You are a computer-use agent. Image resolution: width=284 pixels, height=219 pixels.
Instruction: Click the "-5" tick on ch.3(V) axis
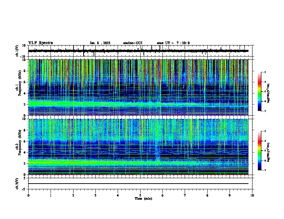(24, 189)
